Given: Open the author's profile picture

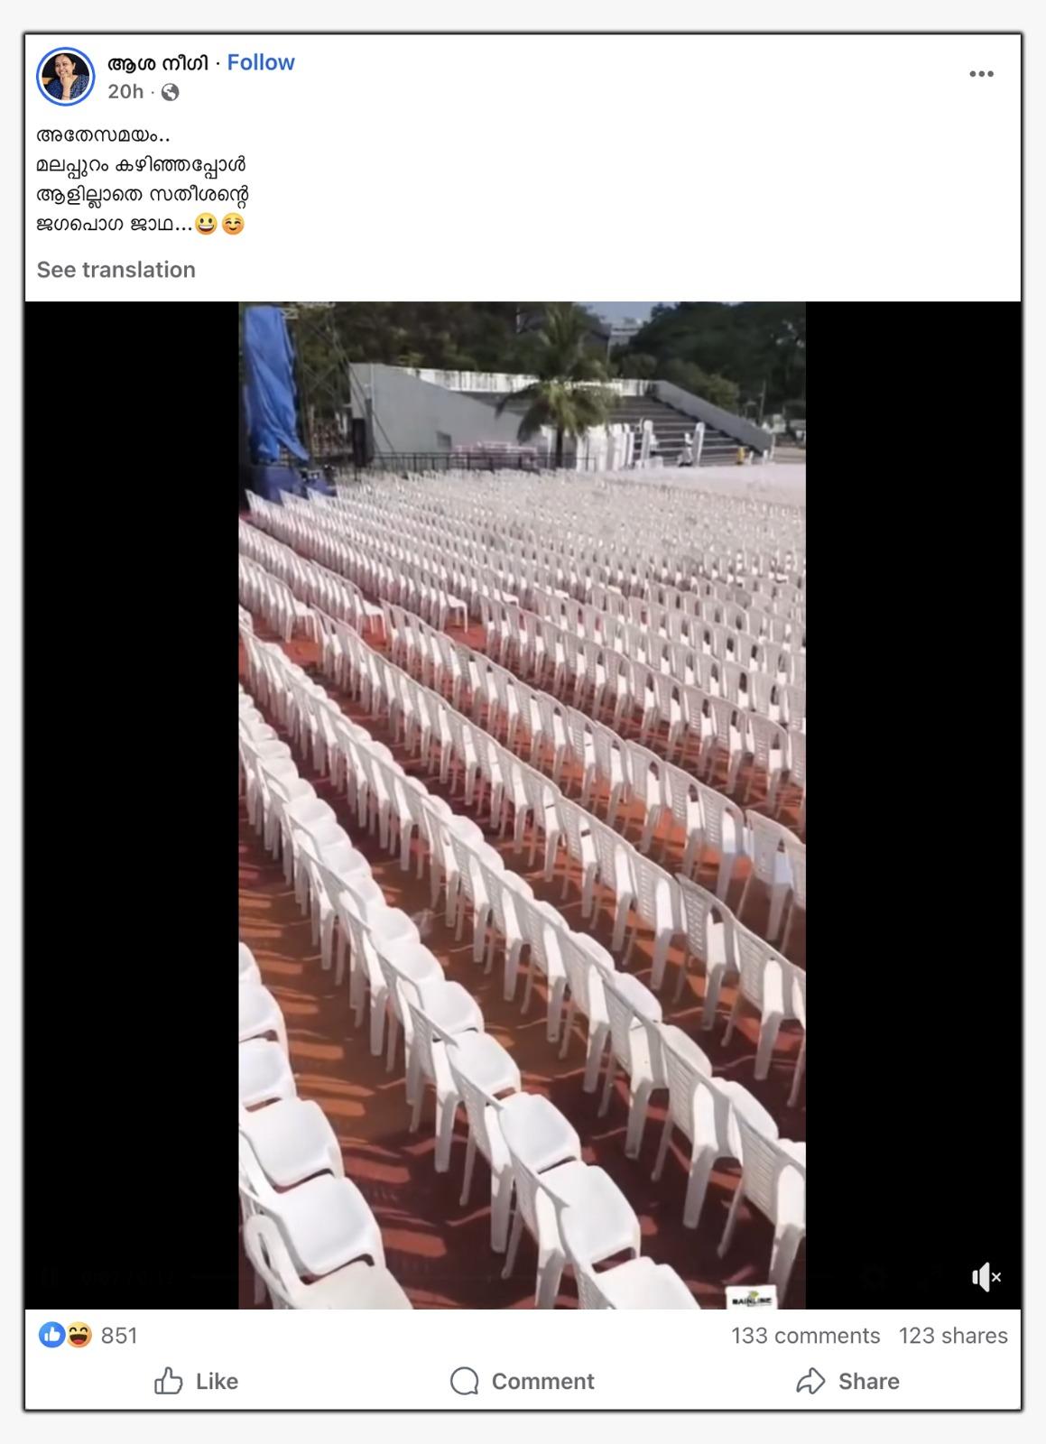Looking at the screenshot, I should click(x=66, y=77).
